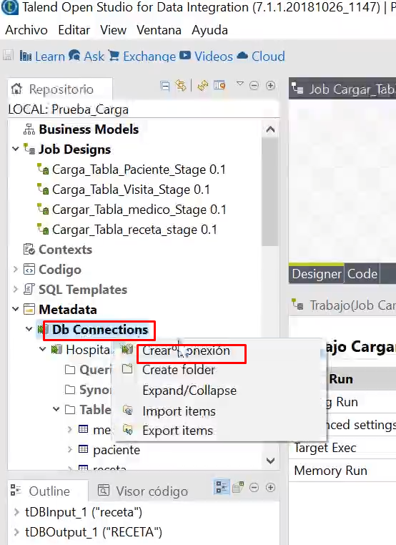This screenshot has width=396, height=545.
Task: Toggle the Outline sort icon in lower panel
Action: pos(221,487)
